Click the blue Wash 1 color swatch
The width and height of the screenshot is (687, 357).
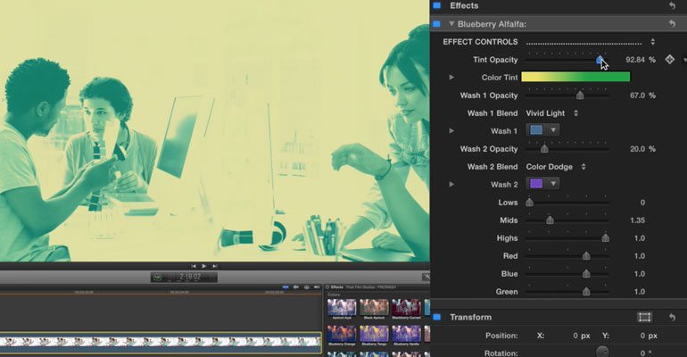click(536, 130)
